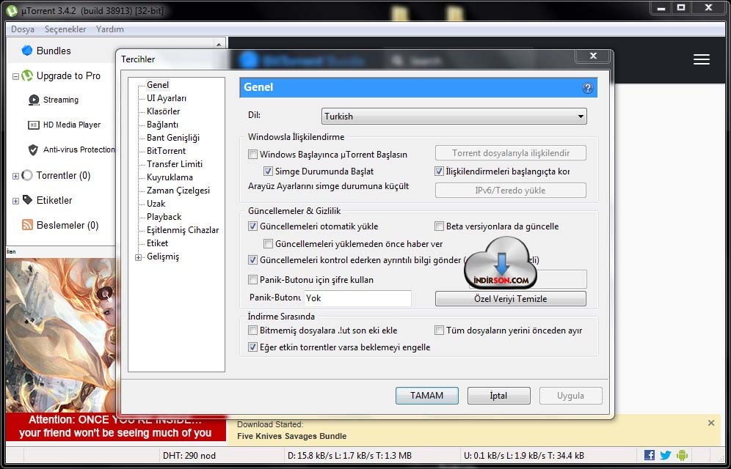The height and width of the screenshot is (469, 731).
Task: Expand the Etiketler tree node
Action: 15,201
